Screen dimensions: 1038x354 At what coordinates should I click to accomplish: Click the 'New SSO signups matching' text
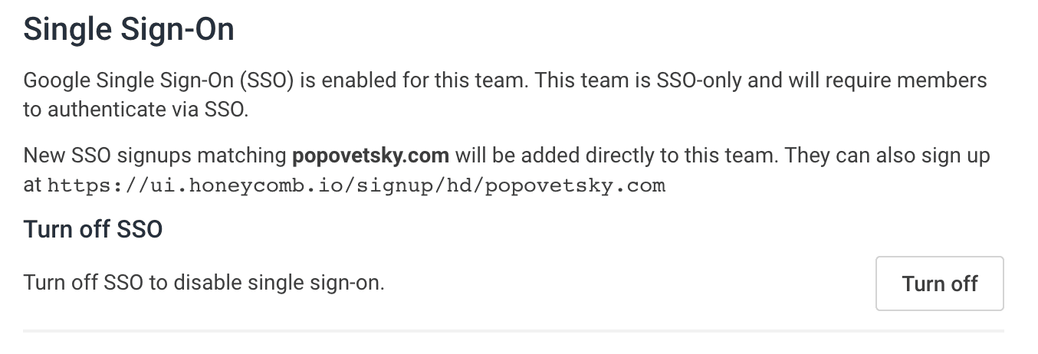pos(154,156)
